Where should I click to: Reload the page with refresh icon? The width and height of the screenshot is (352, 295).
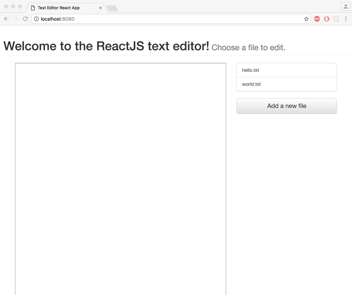[x=25, y=19]
